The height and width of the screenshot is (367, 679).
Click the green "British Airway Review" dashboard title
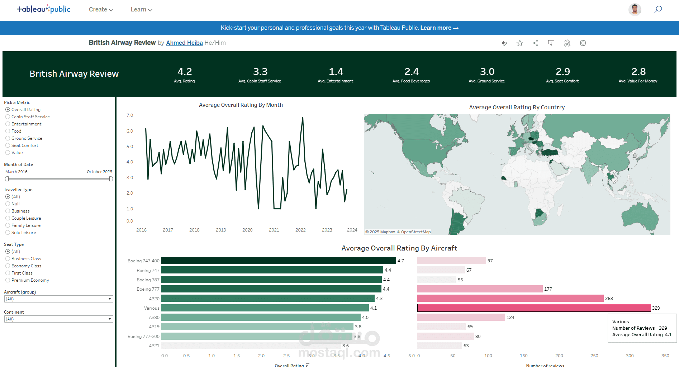coord(74,74)
